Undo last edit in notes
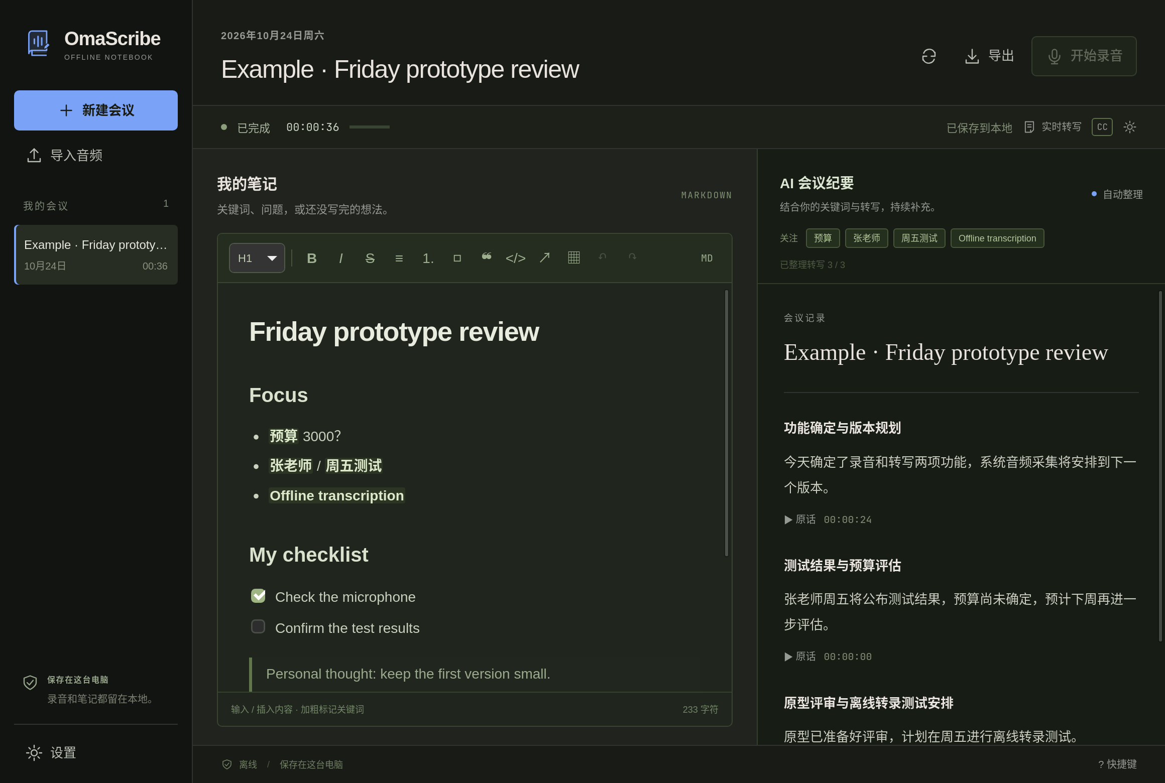This screenshot has width=1165, height=783. pyautogui.click(x=603, y=258)
